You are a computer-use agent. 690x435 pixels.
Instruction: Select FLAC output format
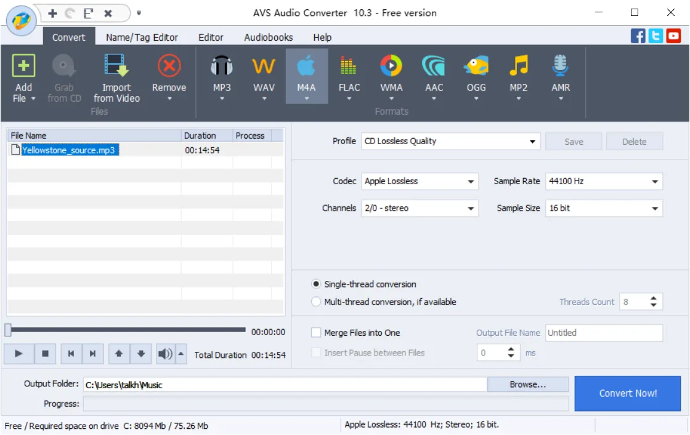[349, 66]
